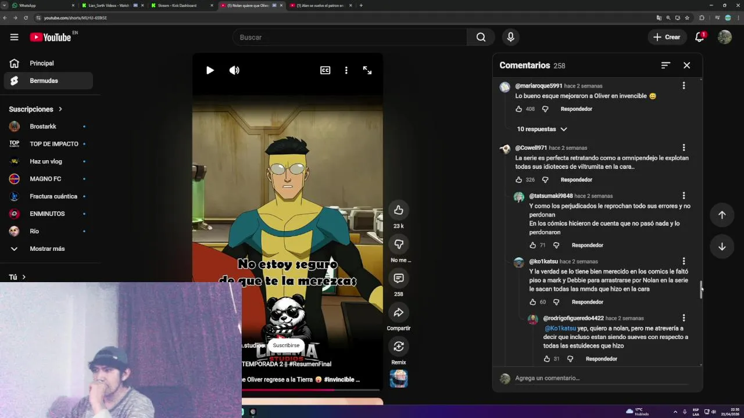This screenshot has width=744, height=418.
Task: Go to the previous Short with up arrow
Action: click(722, 215)
